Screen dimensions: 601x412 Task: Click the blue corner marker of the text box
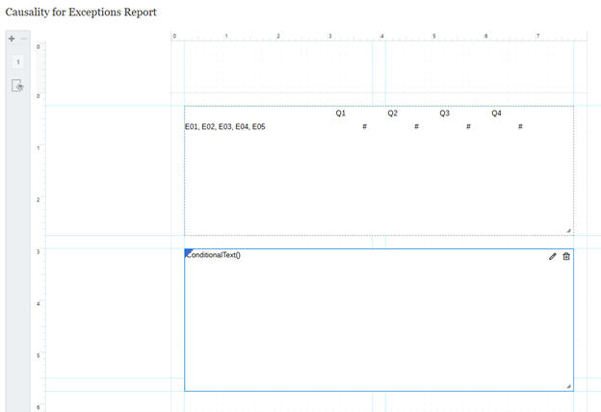(x=188, y=252)
